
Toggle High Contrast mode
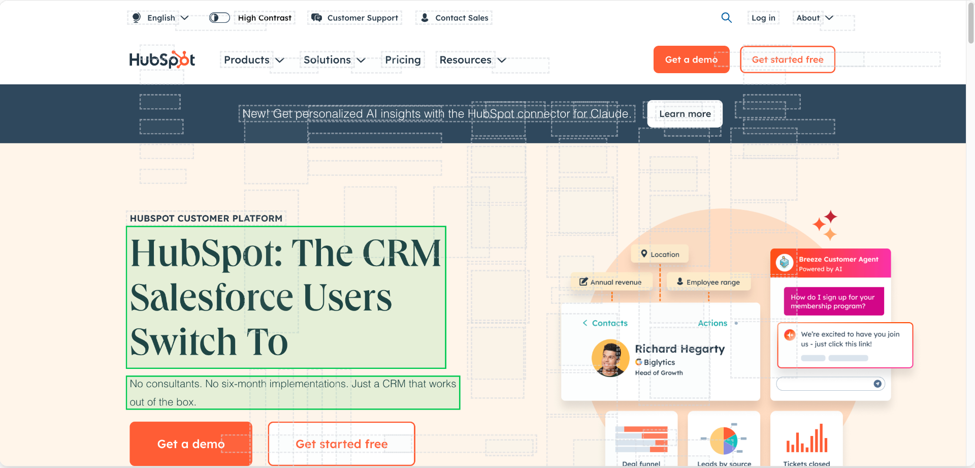point(219,17)
